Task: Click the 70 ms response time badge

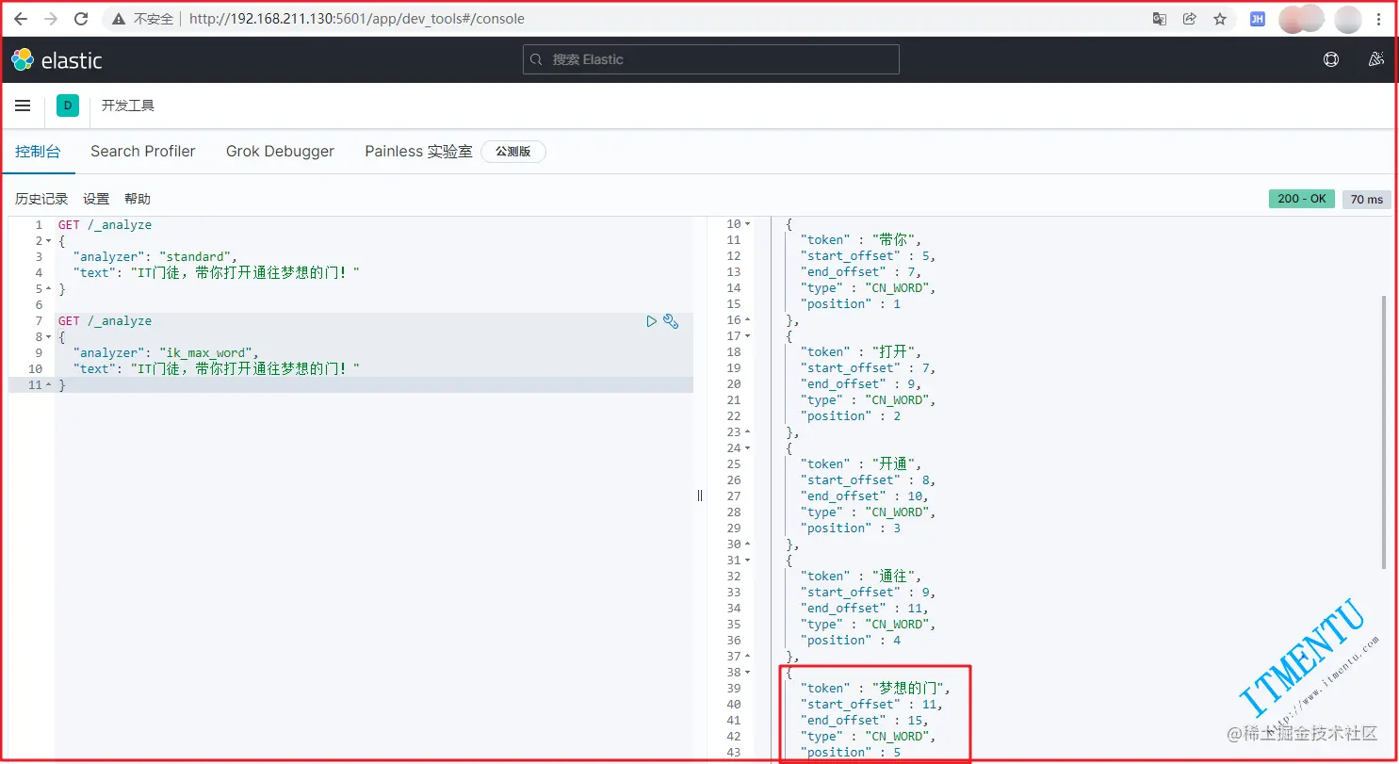Action: [x=1367, y=199]
